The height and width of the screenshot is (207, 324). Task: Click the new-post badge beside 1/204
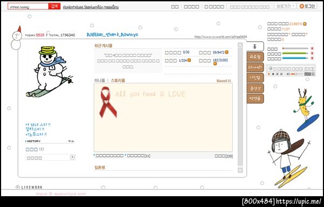coord(189,60)
